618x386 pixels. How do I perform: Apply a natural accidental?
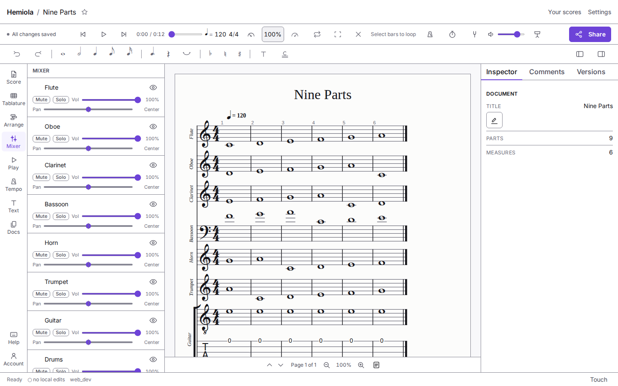[225, 54]
